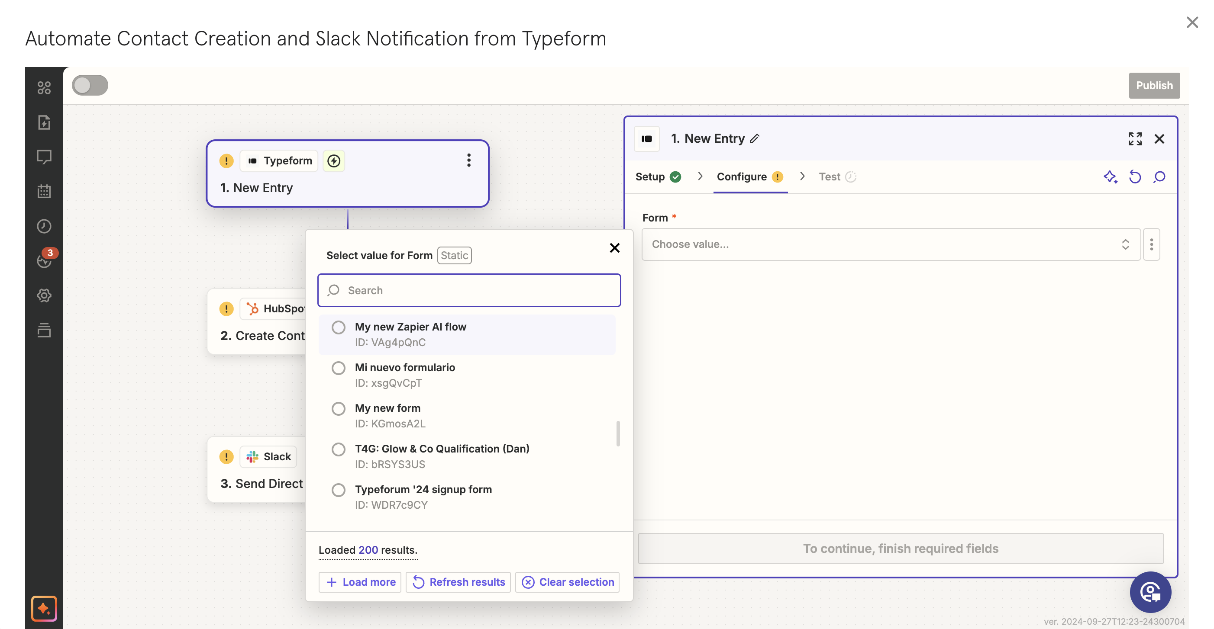
Task: Select the Typeform New Entry step card
Action: (x=347, y=174)
